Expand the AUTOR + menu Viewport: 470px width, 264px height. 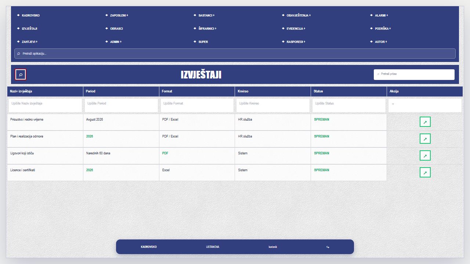pyautogui.click(x=381, y=42)
